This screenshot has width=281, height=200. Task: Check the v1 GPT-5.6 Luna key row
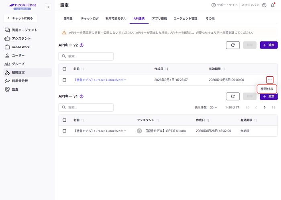tap(65, 131)
